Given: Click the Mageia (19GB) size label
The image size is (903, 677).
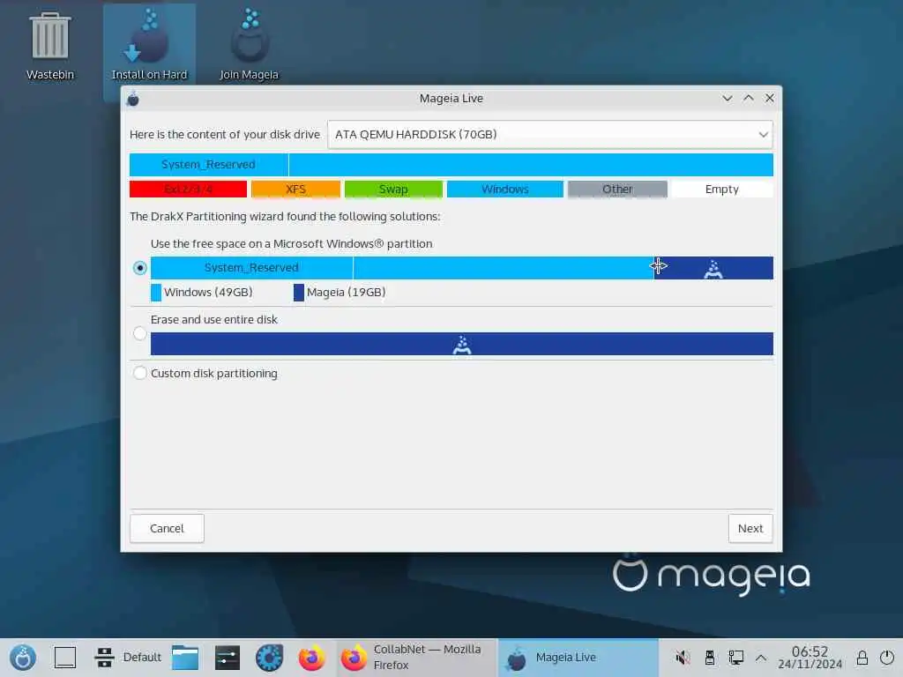Looking at the screenshot, I should pos(346,293).
